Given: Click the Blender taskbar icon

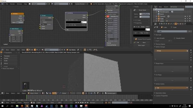Looking at the screenshot, I should click(x=27, y=106).
